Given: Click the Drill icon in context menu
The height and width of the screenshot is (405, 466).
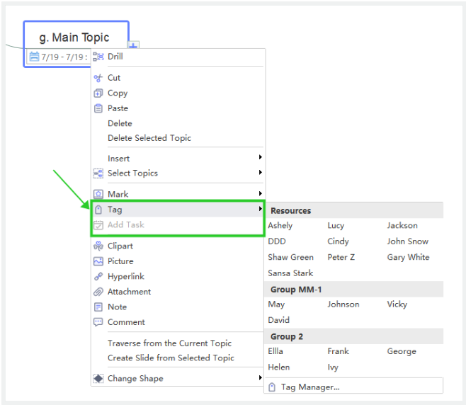Looking at the screenshot, I should click(98, 57).
